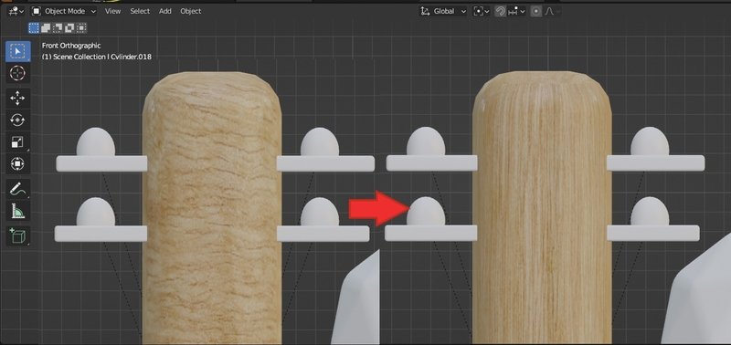This screenshot has width=731, height=345.
Task: Set selection mode to intersect
Action: coord(81,28)
